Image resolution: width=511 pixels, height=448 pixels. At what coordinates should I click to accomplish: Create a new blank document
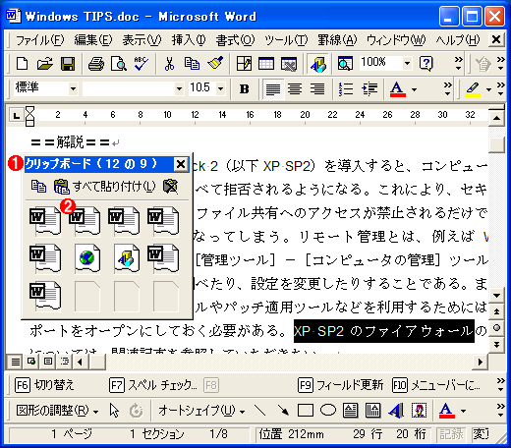coord(22,64)
